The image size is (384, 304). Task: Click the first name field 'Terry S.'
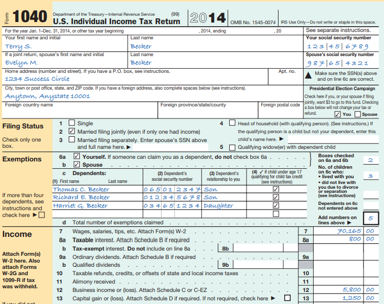(65, 44)
